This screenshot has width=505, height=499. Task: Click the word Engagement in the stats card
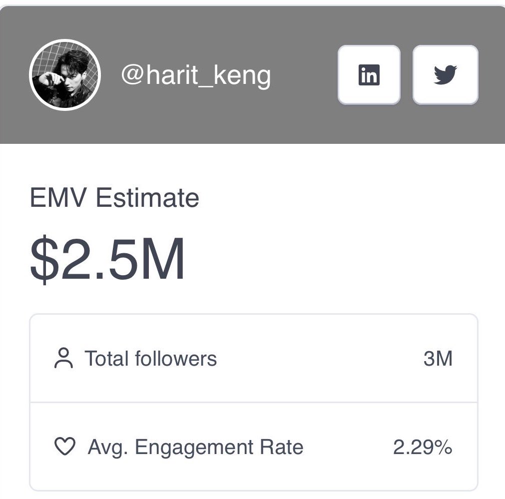194,448
